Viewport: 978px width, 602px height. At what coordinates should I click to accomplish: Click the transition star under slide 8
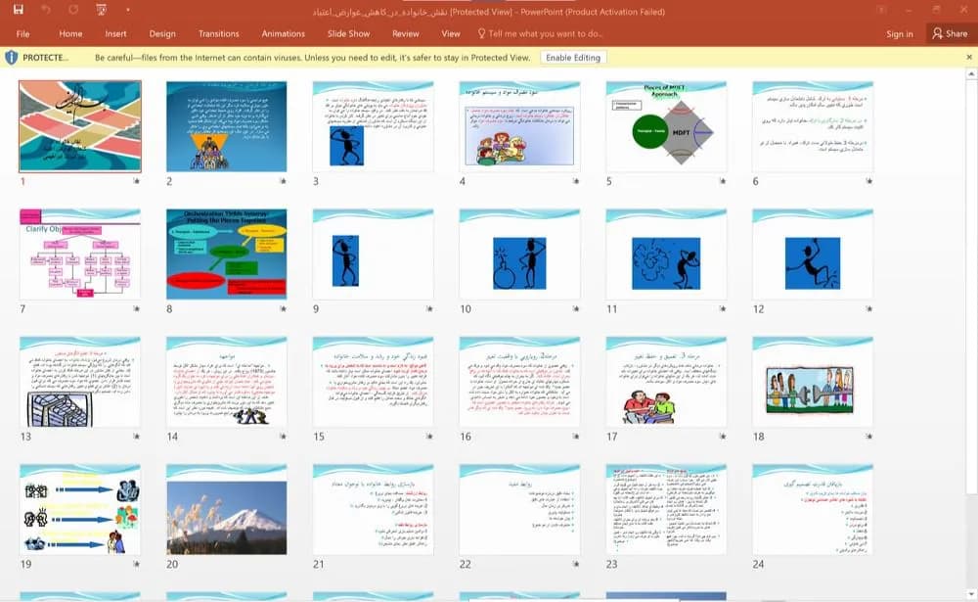pos(284,308)
